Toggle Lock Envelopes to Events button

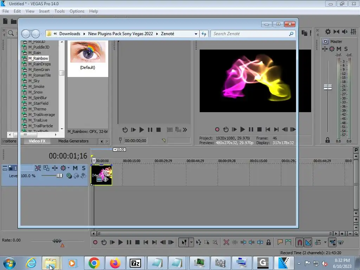(x=332, y=242)
